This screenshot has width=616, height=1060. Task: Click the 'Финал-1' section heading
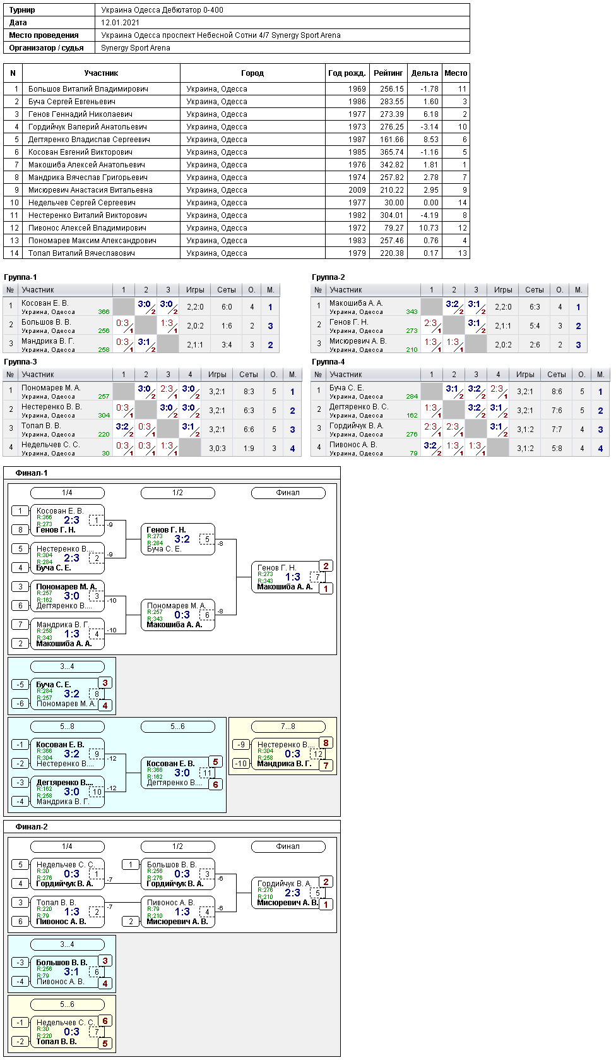[x=32, y=473]
